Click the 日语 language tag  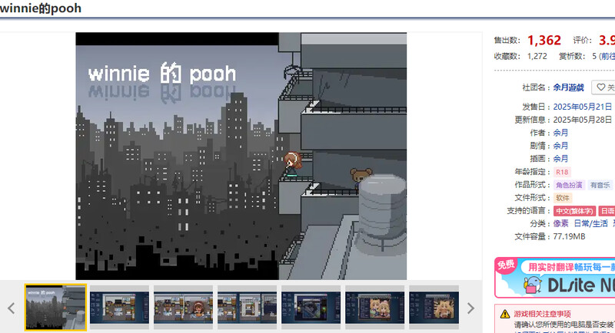pyautogui.click(x=607, y=211)
